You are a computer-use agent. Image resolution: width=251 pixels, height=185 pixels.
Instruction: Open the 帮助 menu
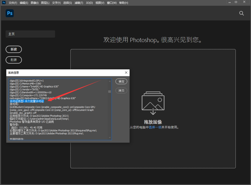[123, 3]
